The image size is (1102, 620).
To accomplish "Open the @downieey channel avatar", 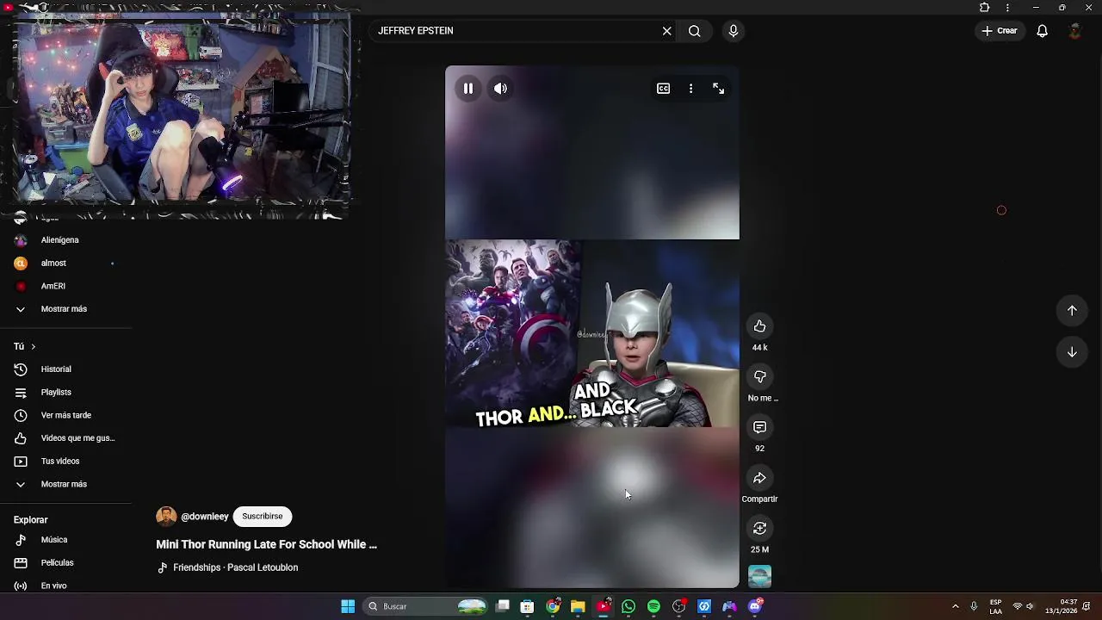I will pos(166,517).
